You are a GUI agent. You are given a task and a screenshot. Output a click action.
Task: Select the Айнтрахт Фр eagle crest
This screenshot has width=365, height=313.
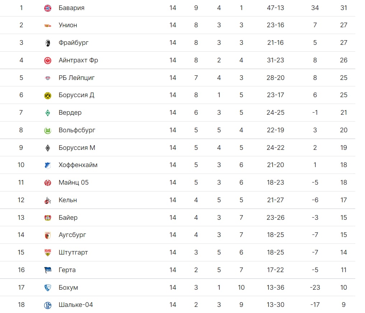click(x=48, y=61)
